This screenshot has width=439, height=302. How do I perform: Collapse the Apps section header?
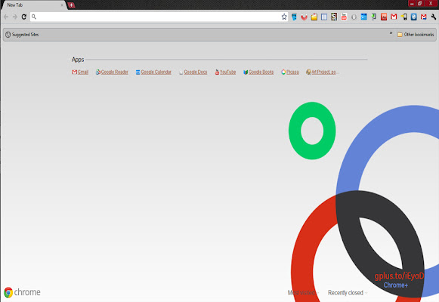click(78, 60)
